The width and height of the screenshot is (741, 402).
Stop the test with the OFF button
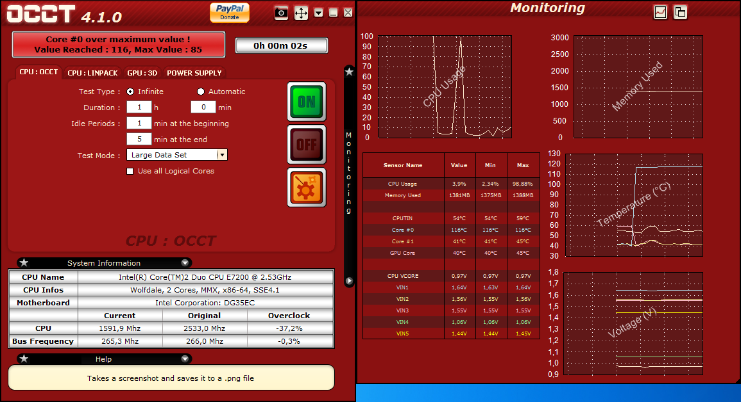coord(307,145)
